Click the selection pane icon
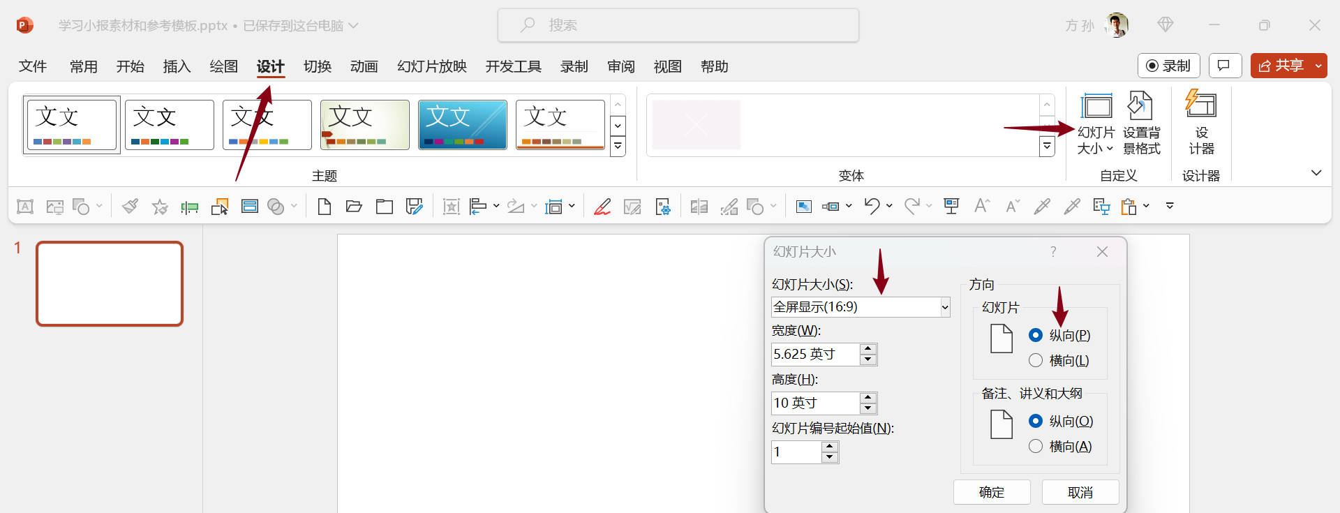Viewport: 1340px width, 513px height. (219, 207)
